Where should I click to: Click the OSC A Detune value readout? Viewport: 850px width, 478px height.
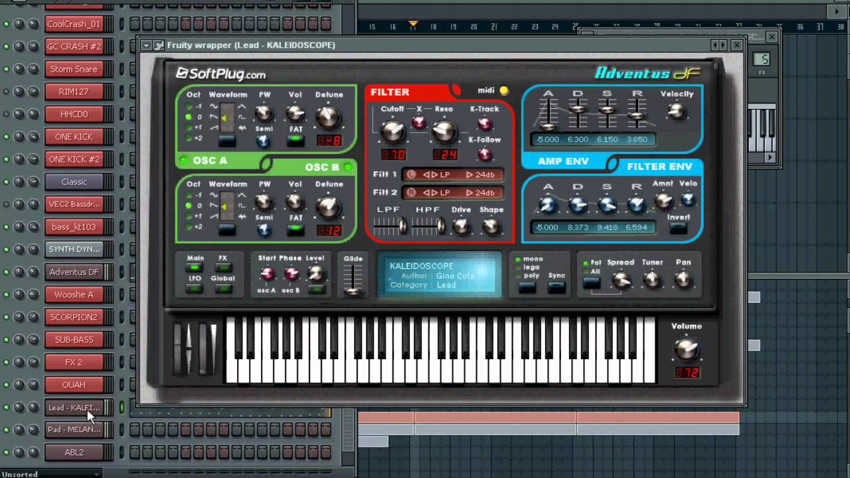tap(328, 140)
